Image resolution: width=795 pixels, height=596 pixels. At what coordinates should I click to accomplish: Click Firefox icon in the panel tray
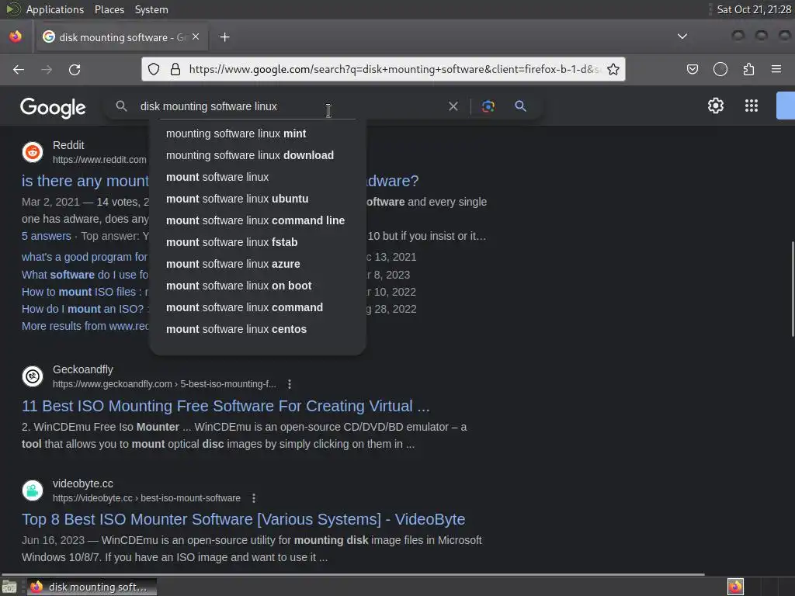click(x=736, y=587)
